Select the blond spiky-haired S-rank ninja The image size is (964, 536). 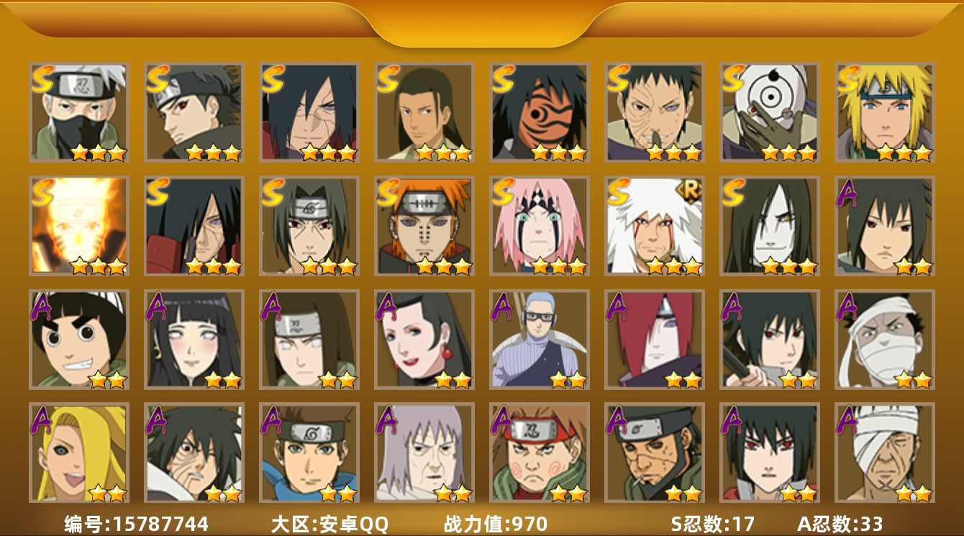[885, 112]
